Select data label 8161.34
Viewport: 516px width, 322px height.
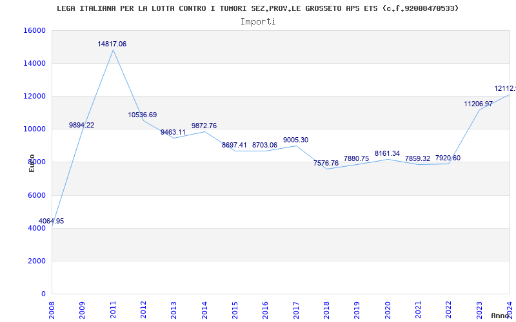tap(388, 153)
